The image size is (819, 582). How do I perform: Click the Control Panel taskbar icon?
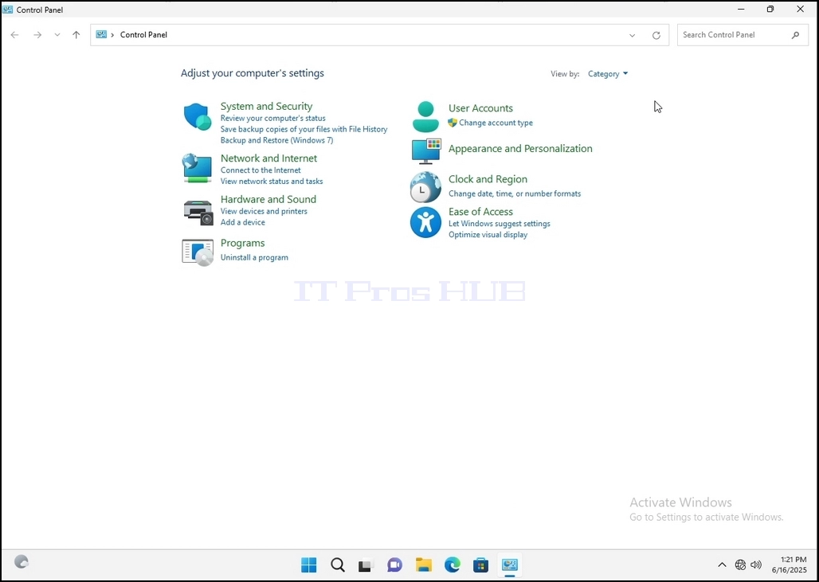pyautogui.click(x=509, y=564)
